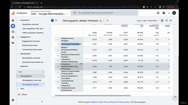
Task: Collapse the Acquisition section
Action: [x=18, y=20]
